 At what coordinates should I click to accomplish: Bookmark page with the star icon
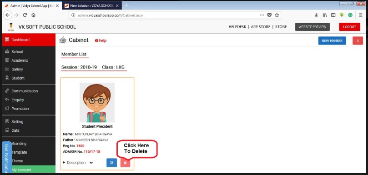click(x=277, y=15)
